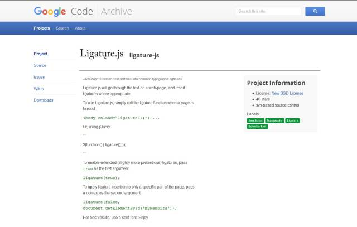357x227 pixels.
Task: Click the '$(function() { ligature(); });' line
Action: [104, 144]
